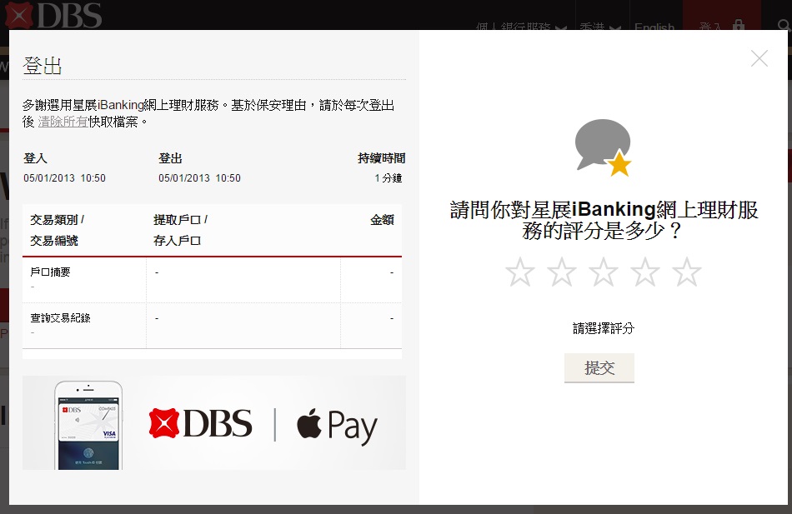This screenshot has height=514, width=792.
Task: Click the chat bubble feedback icon
Action: point(603,146)
